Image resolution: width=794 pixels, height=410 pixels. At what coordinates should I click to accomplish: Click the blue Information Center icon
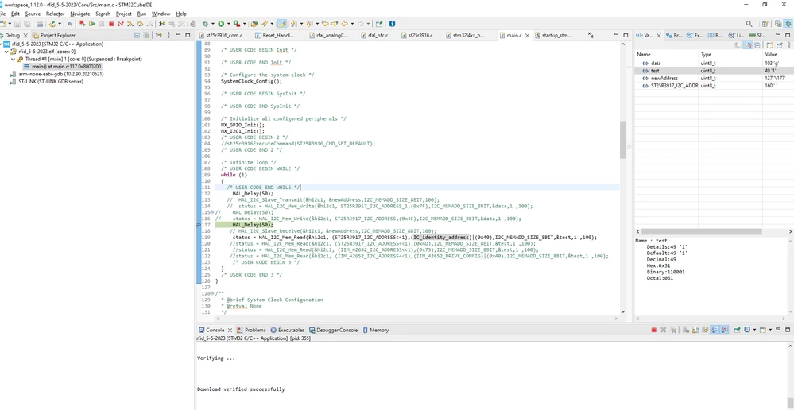click(392, 24)
